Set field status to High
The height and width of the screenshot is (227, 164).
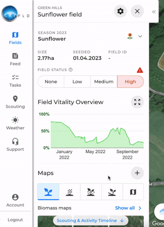coord(130,82)
